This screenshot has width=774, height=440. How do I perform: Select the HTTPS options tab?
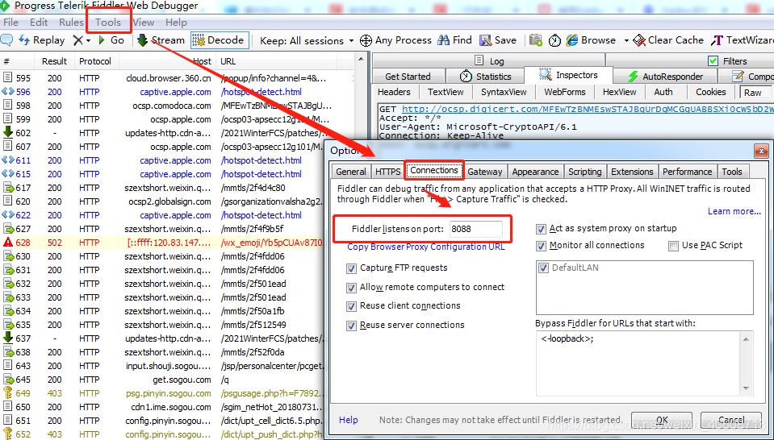click(388, 172)
